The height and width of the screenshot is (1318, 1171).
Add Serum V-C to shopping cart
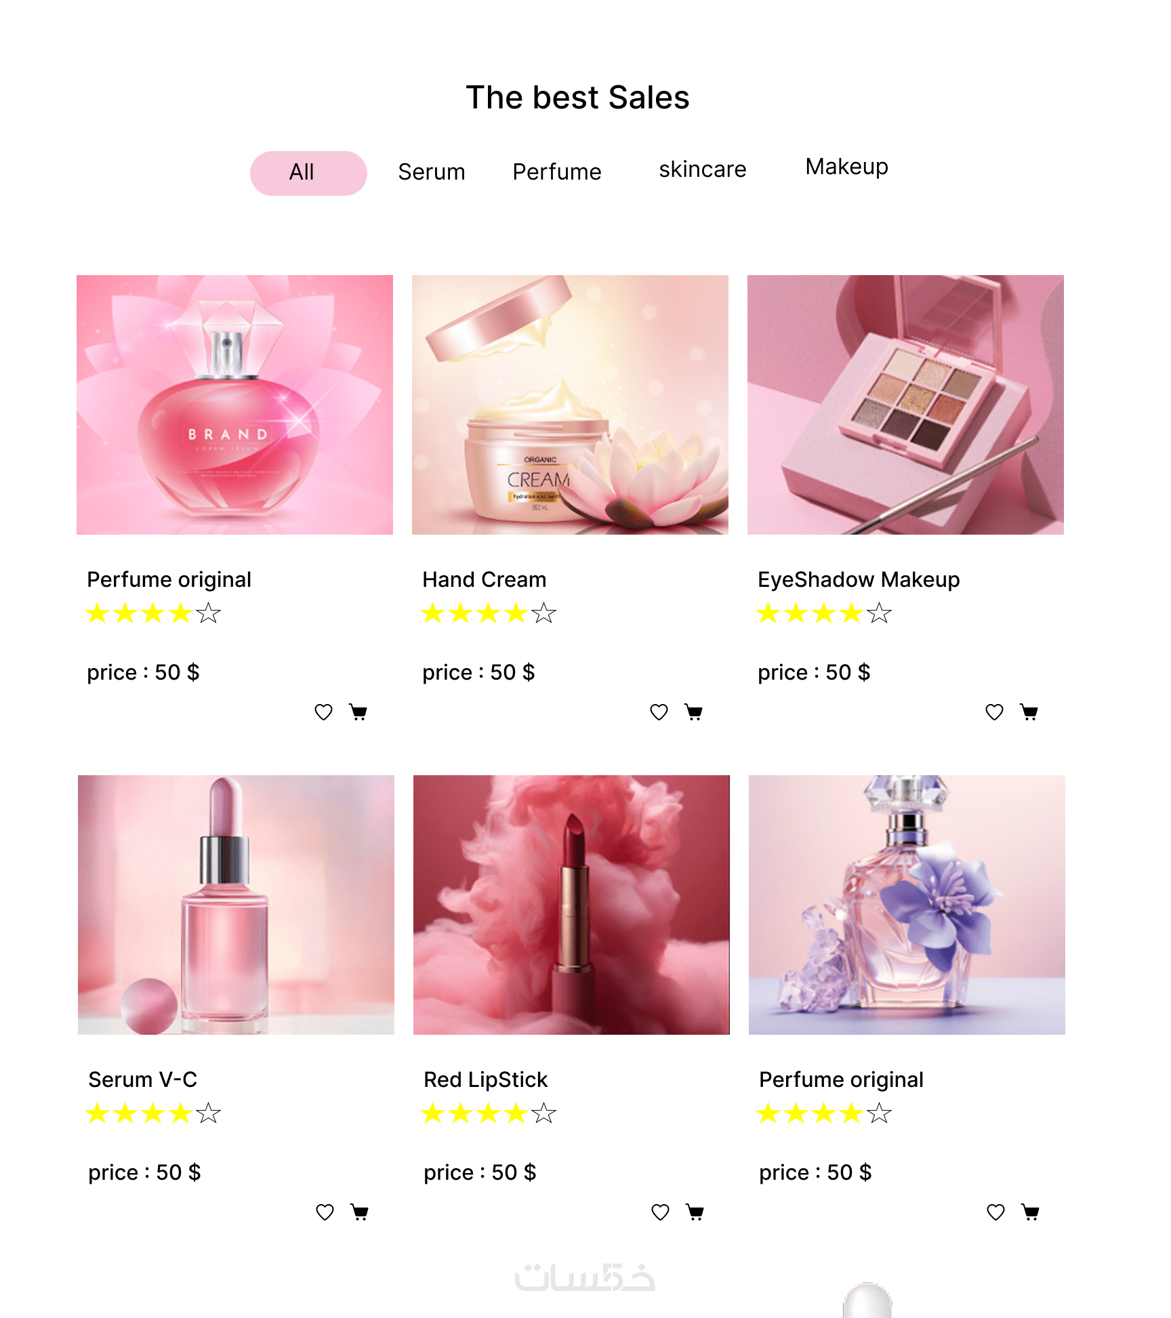tap(360, 1212)
